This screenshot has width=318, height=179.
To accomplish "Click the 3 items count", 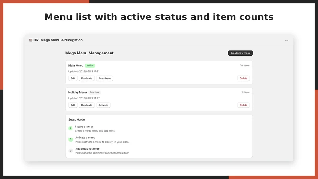I will click(245, 93).
